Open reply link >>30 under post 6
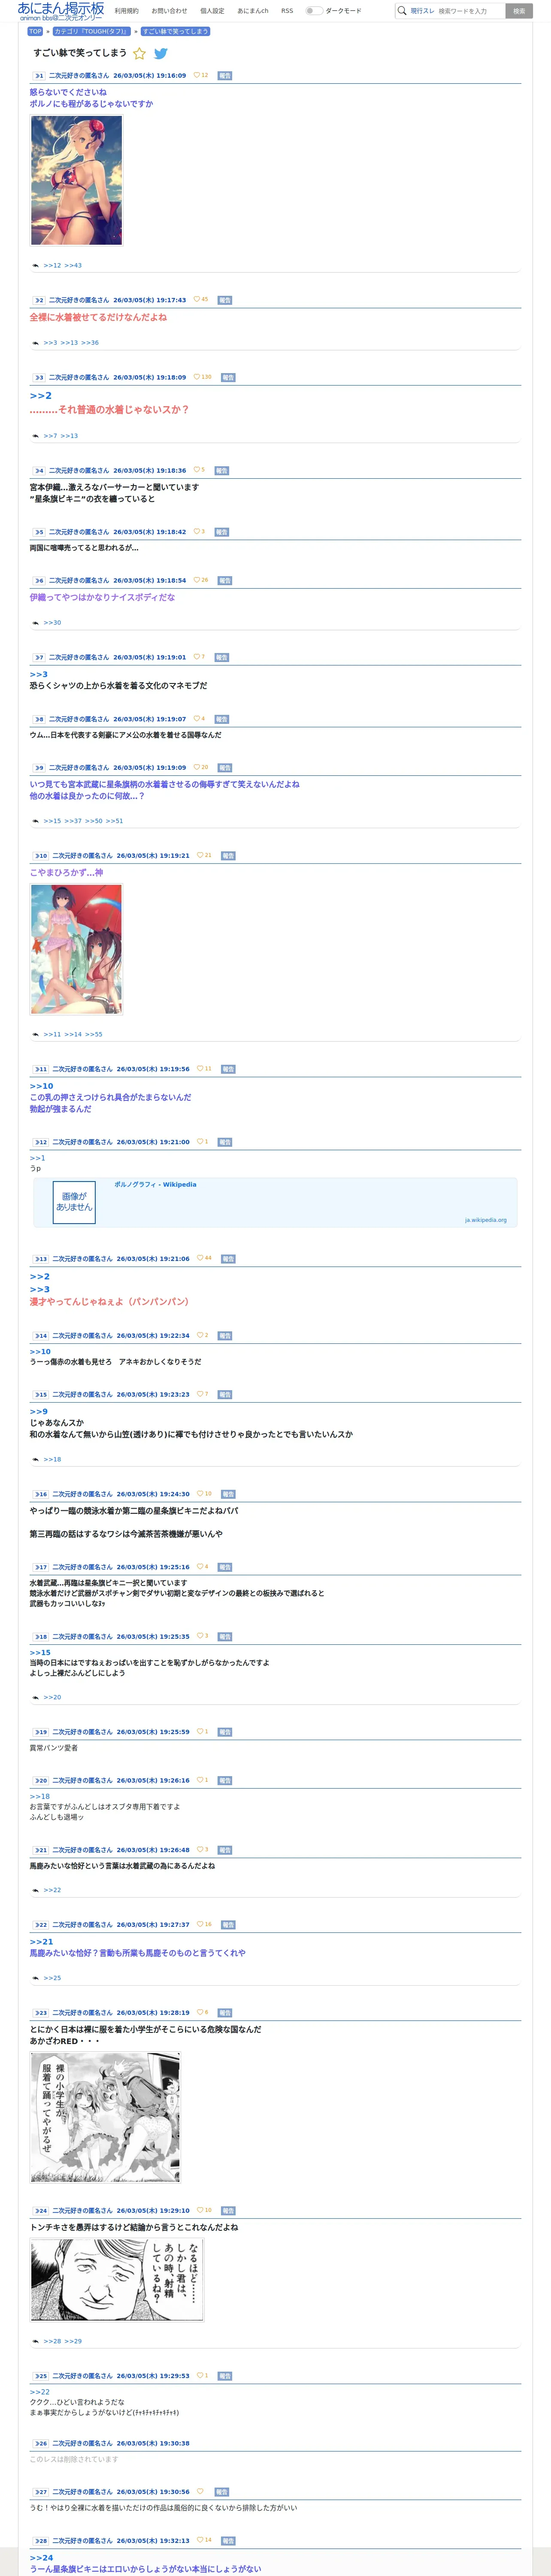Viewport: 551px width, 2576px height. tap(52, 623)
